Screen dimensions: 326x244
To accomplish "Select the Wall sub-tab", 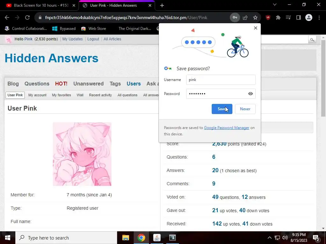I will [x=80, y=95].
